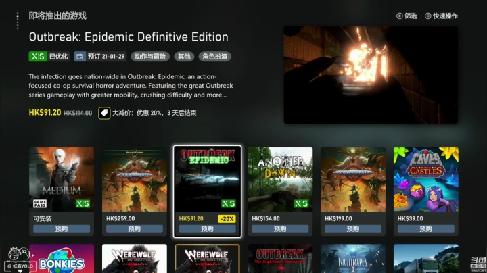Click the HK$91.20 discounted price in header
Image resolution: width=487 pixels, height=273 pixels.
[45, 113]
